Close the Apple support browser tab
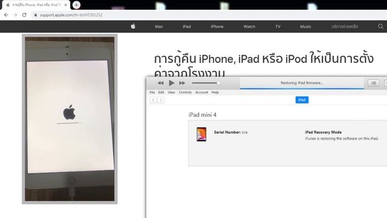Screen dimensions: 387x218 (66, 5)
